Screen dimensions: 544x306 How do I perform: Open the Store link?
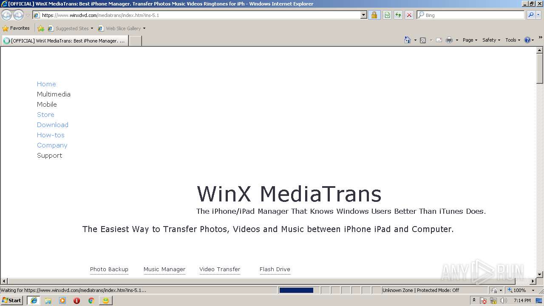(x=45, y=115)
